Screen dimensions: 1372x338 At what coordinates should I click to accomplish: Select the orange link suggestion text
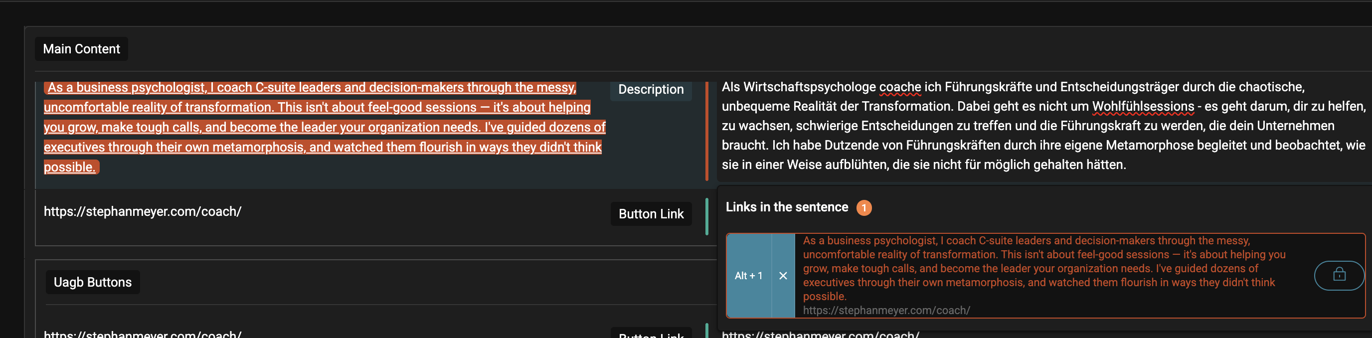click(x=1043, y=268)
